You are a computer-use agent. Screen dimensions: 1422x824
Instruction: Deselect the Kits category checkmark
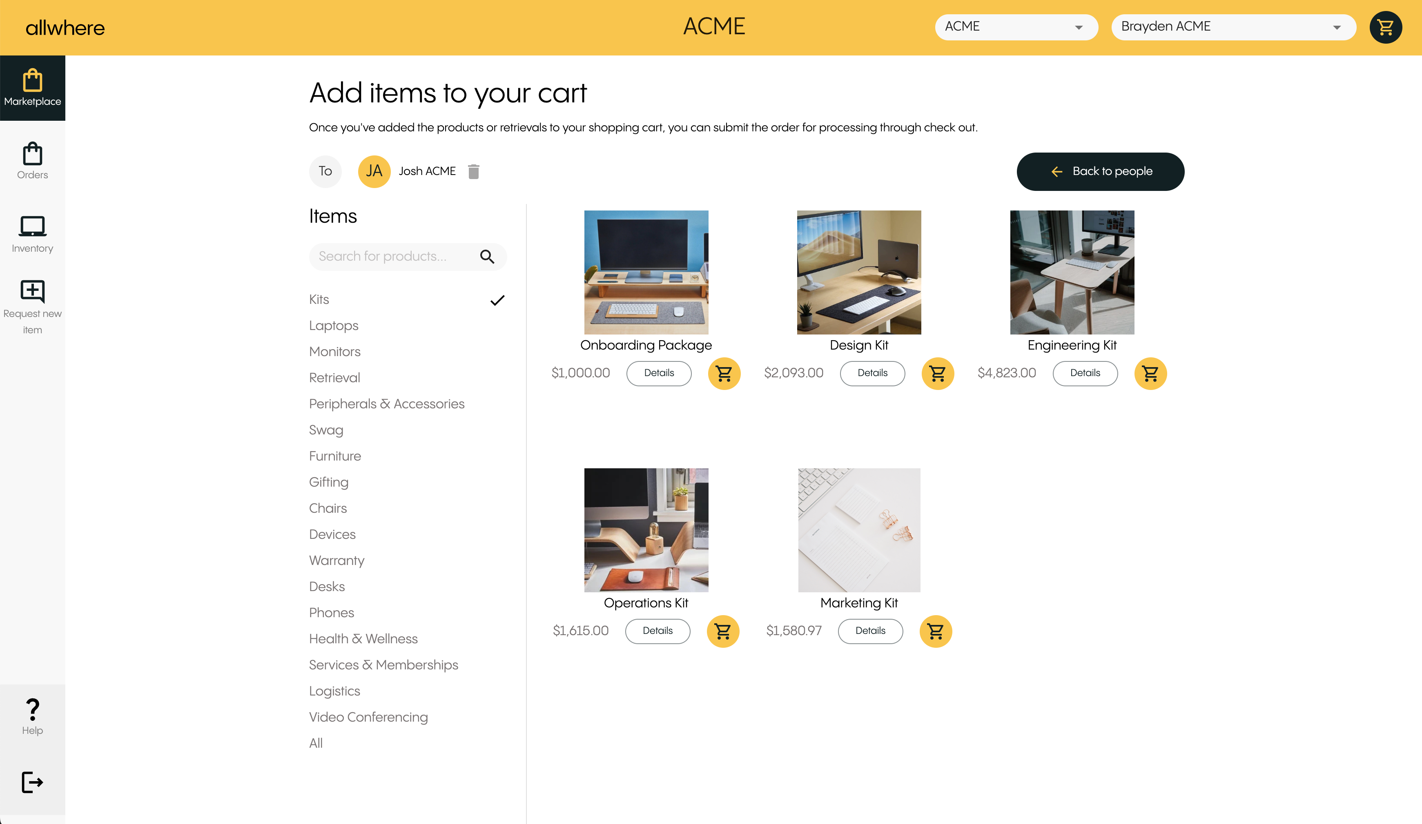[x=497, y=300]
